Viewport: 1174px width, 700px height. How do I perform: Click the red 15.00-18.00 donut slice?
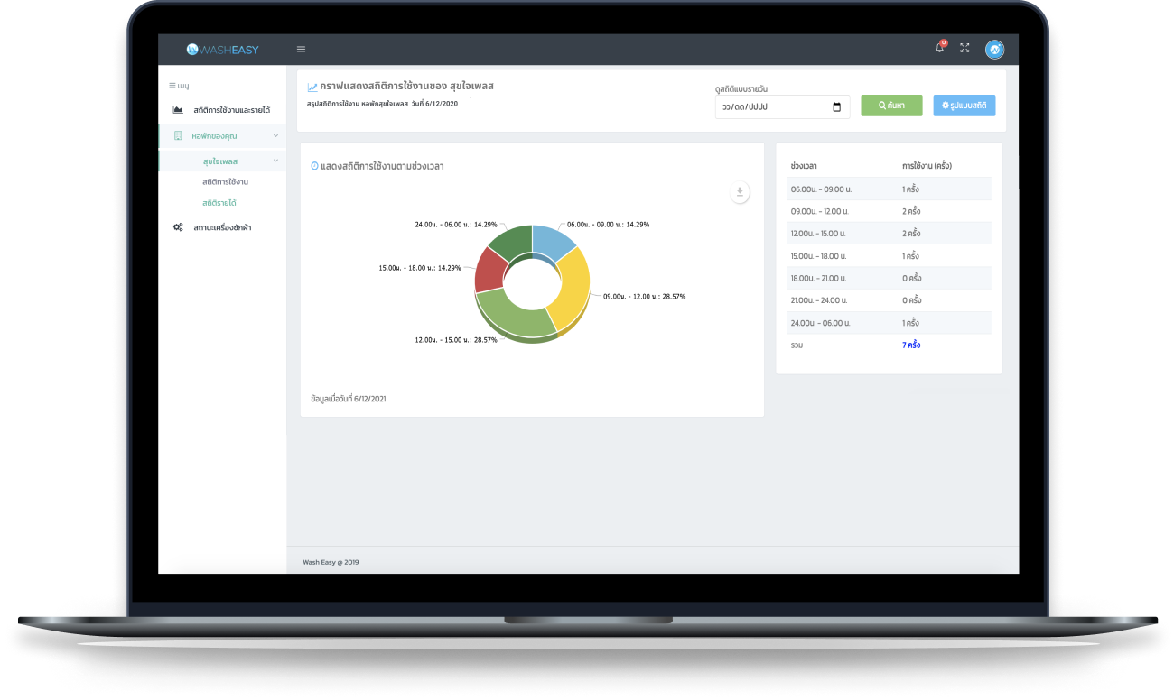[489, 269]
